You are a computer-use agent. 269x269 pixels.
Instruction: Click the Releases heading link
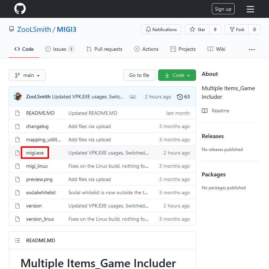pos(213,136)
